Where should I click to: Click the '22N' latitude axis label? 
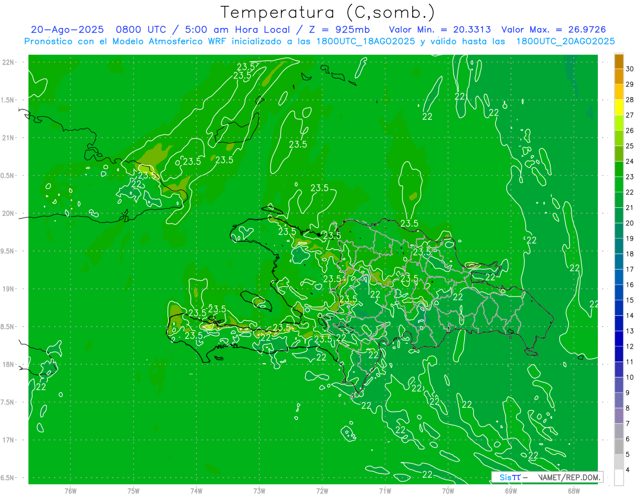8,62
